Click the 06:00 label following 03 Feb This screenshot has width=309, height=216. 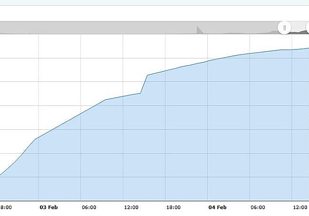click(89, 207)
